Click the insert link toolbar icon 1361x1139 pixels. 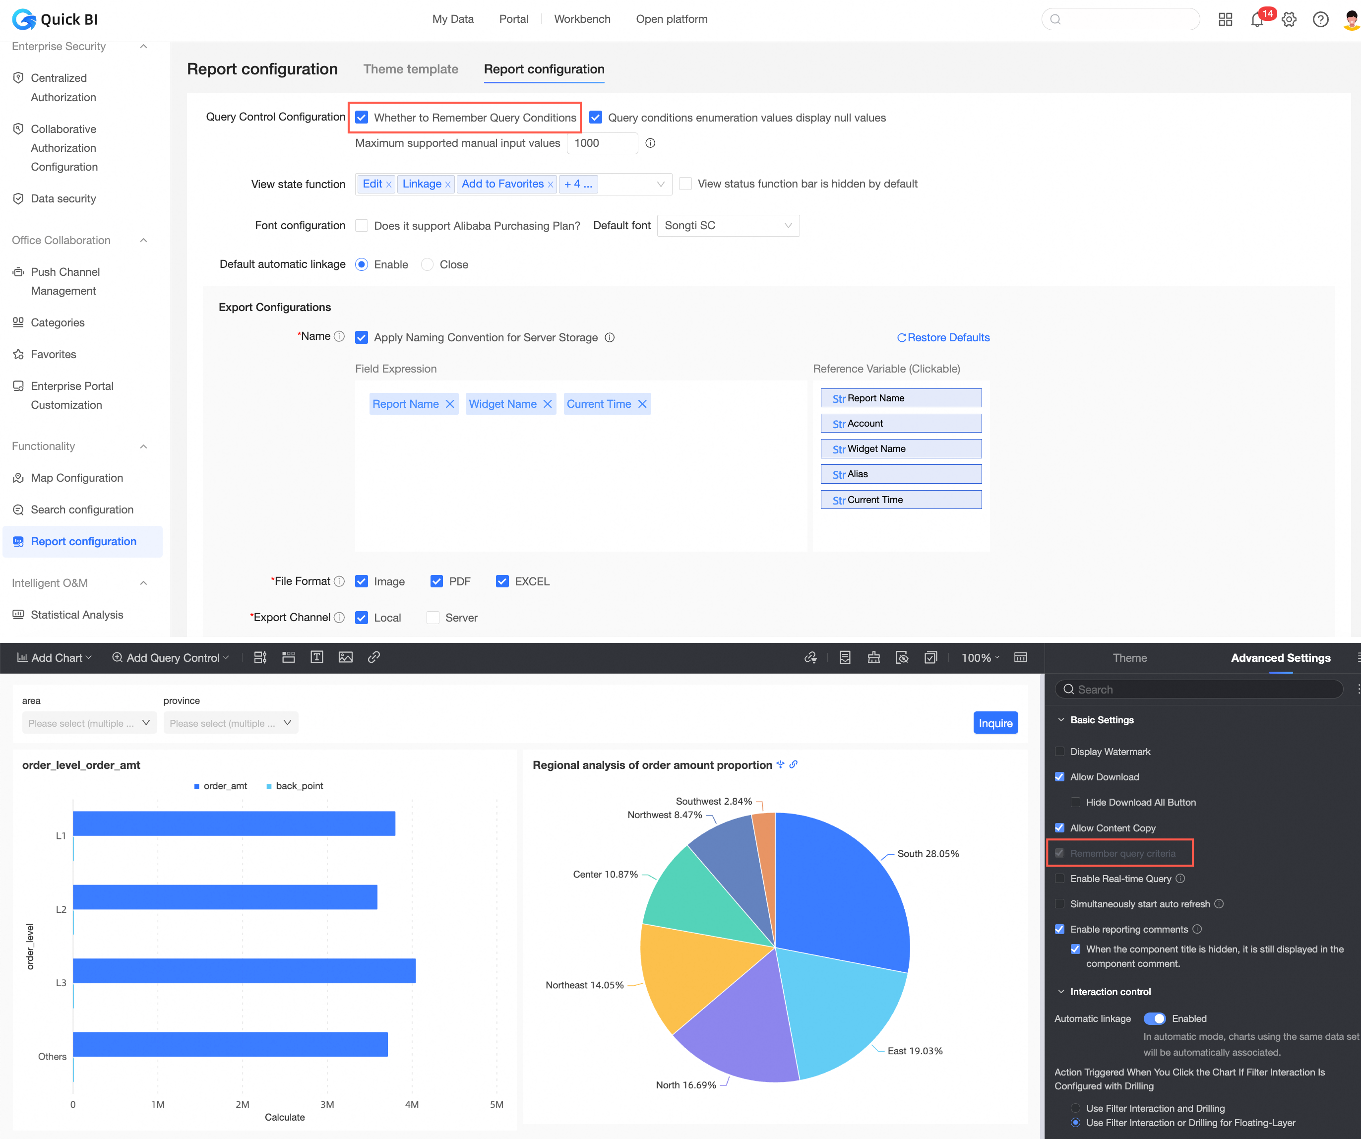tap(374, 657)
